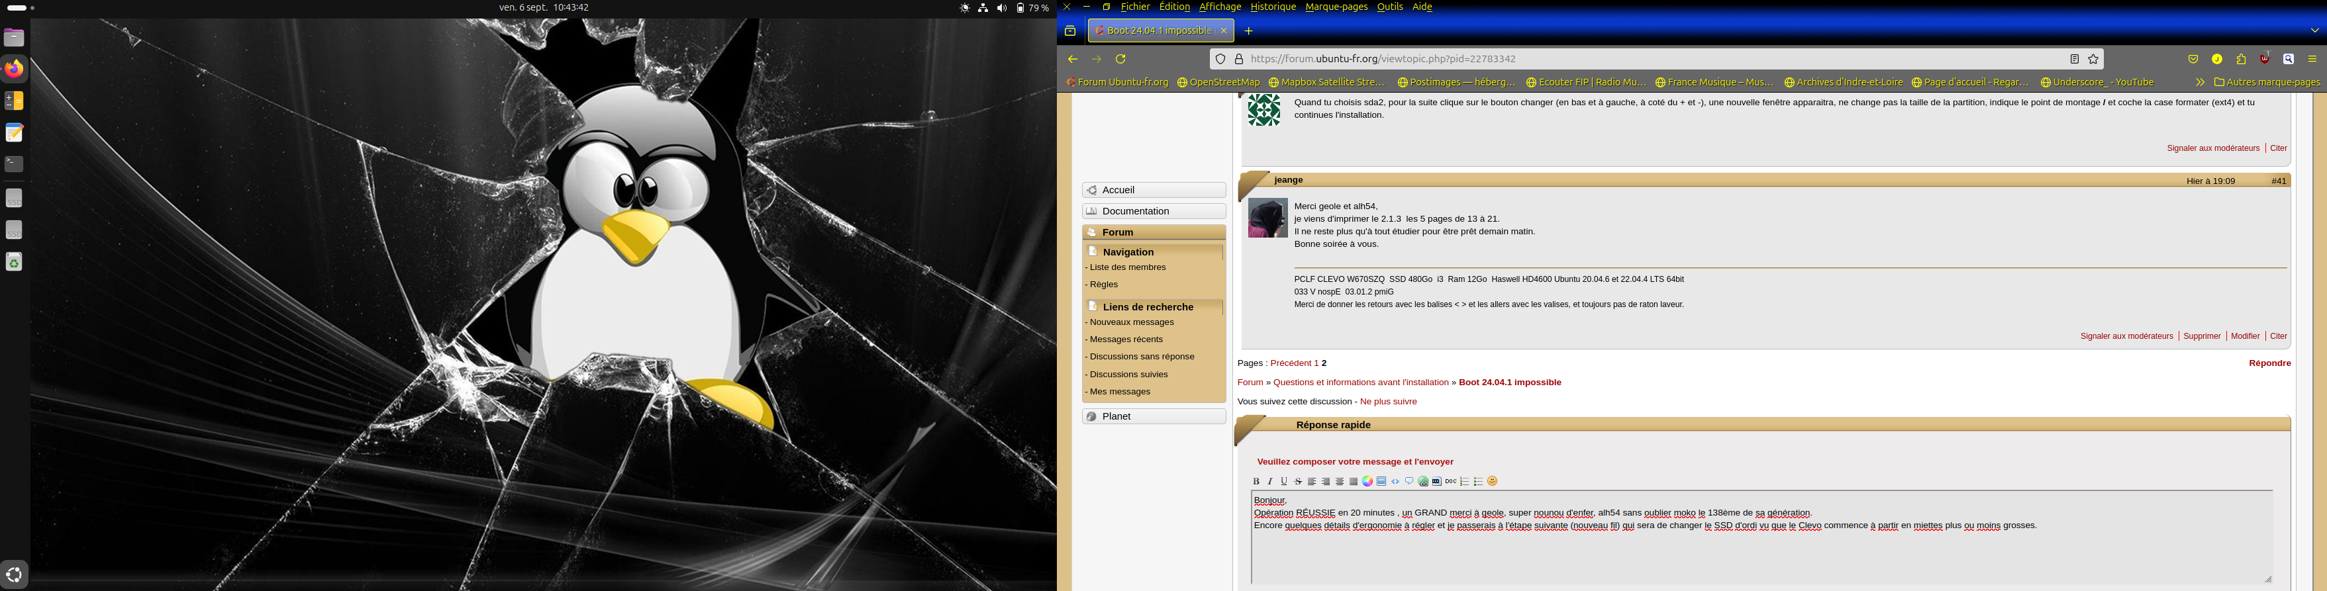
Task: Insert an image tag in reply
Action: 1381,482
